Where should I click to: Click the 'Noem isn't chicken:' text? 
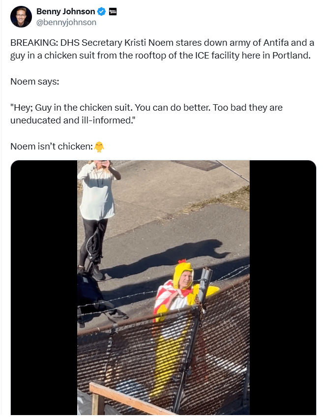coord(52,147)
